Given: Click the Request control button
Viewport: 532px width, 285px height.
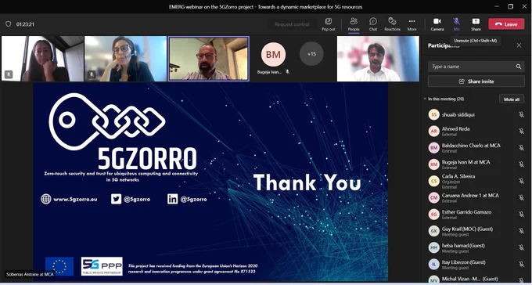Looking at the screenshot, I should click(292, 24).
